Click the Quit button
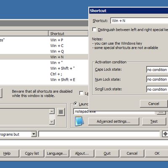 point(107,153)
